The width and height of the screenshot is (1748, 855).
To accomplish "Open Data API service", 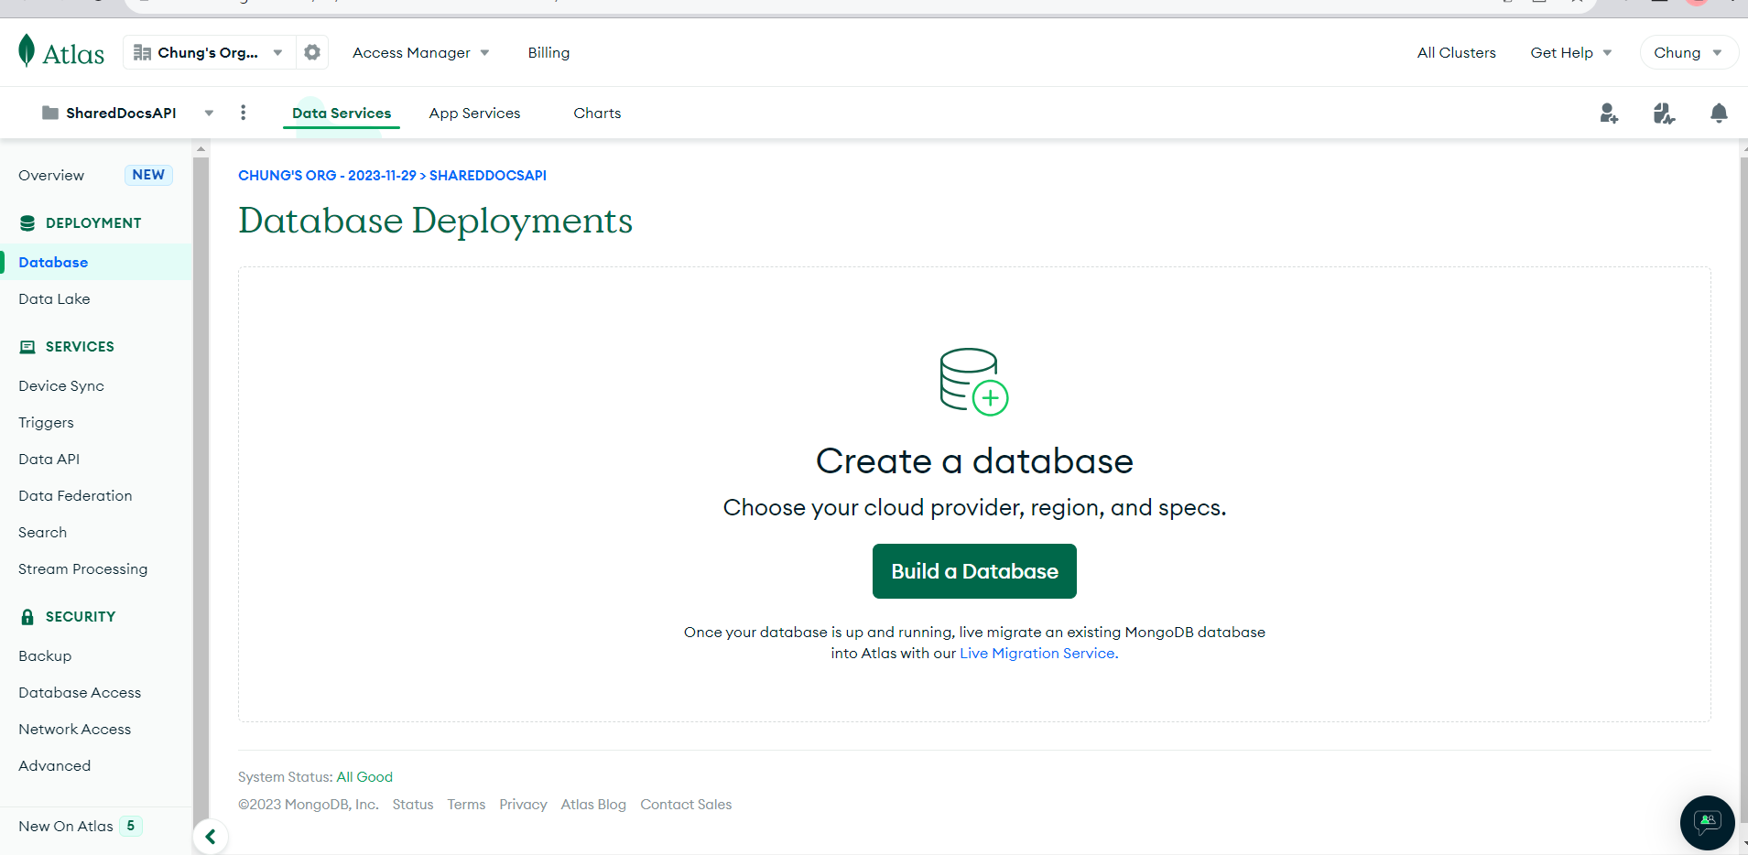I will pos(49,460).
